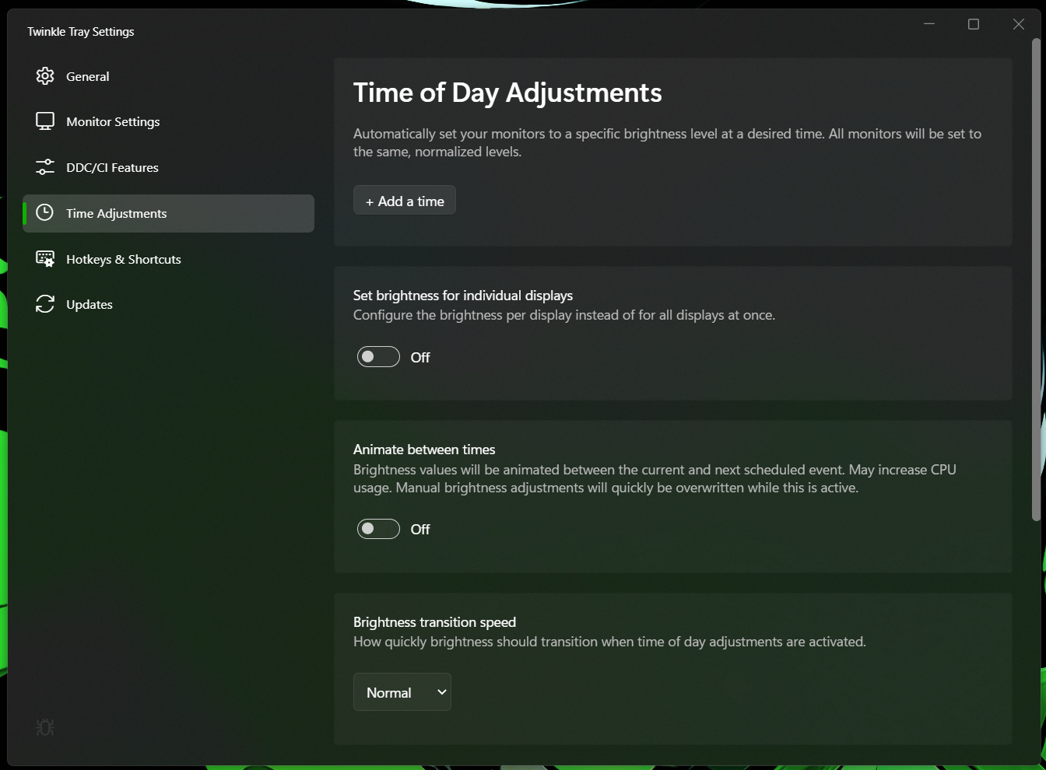Close the Twinkle Tray Settings window
1046x770 pixels.
(1018, 24)
